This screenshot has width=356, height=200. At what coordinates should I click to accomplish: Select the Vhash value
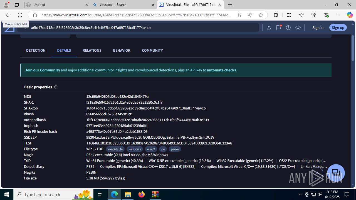coord(109,114)
